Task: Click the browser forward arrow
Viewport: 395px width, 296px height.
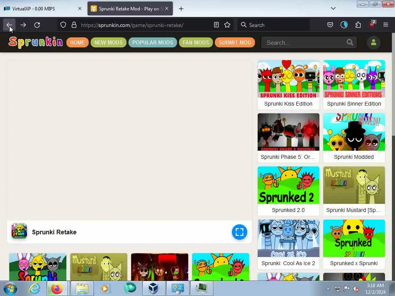Action: pyautogui.click(x=23, y=25)
